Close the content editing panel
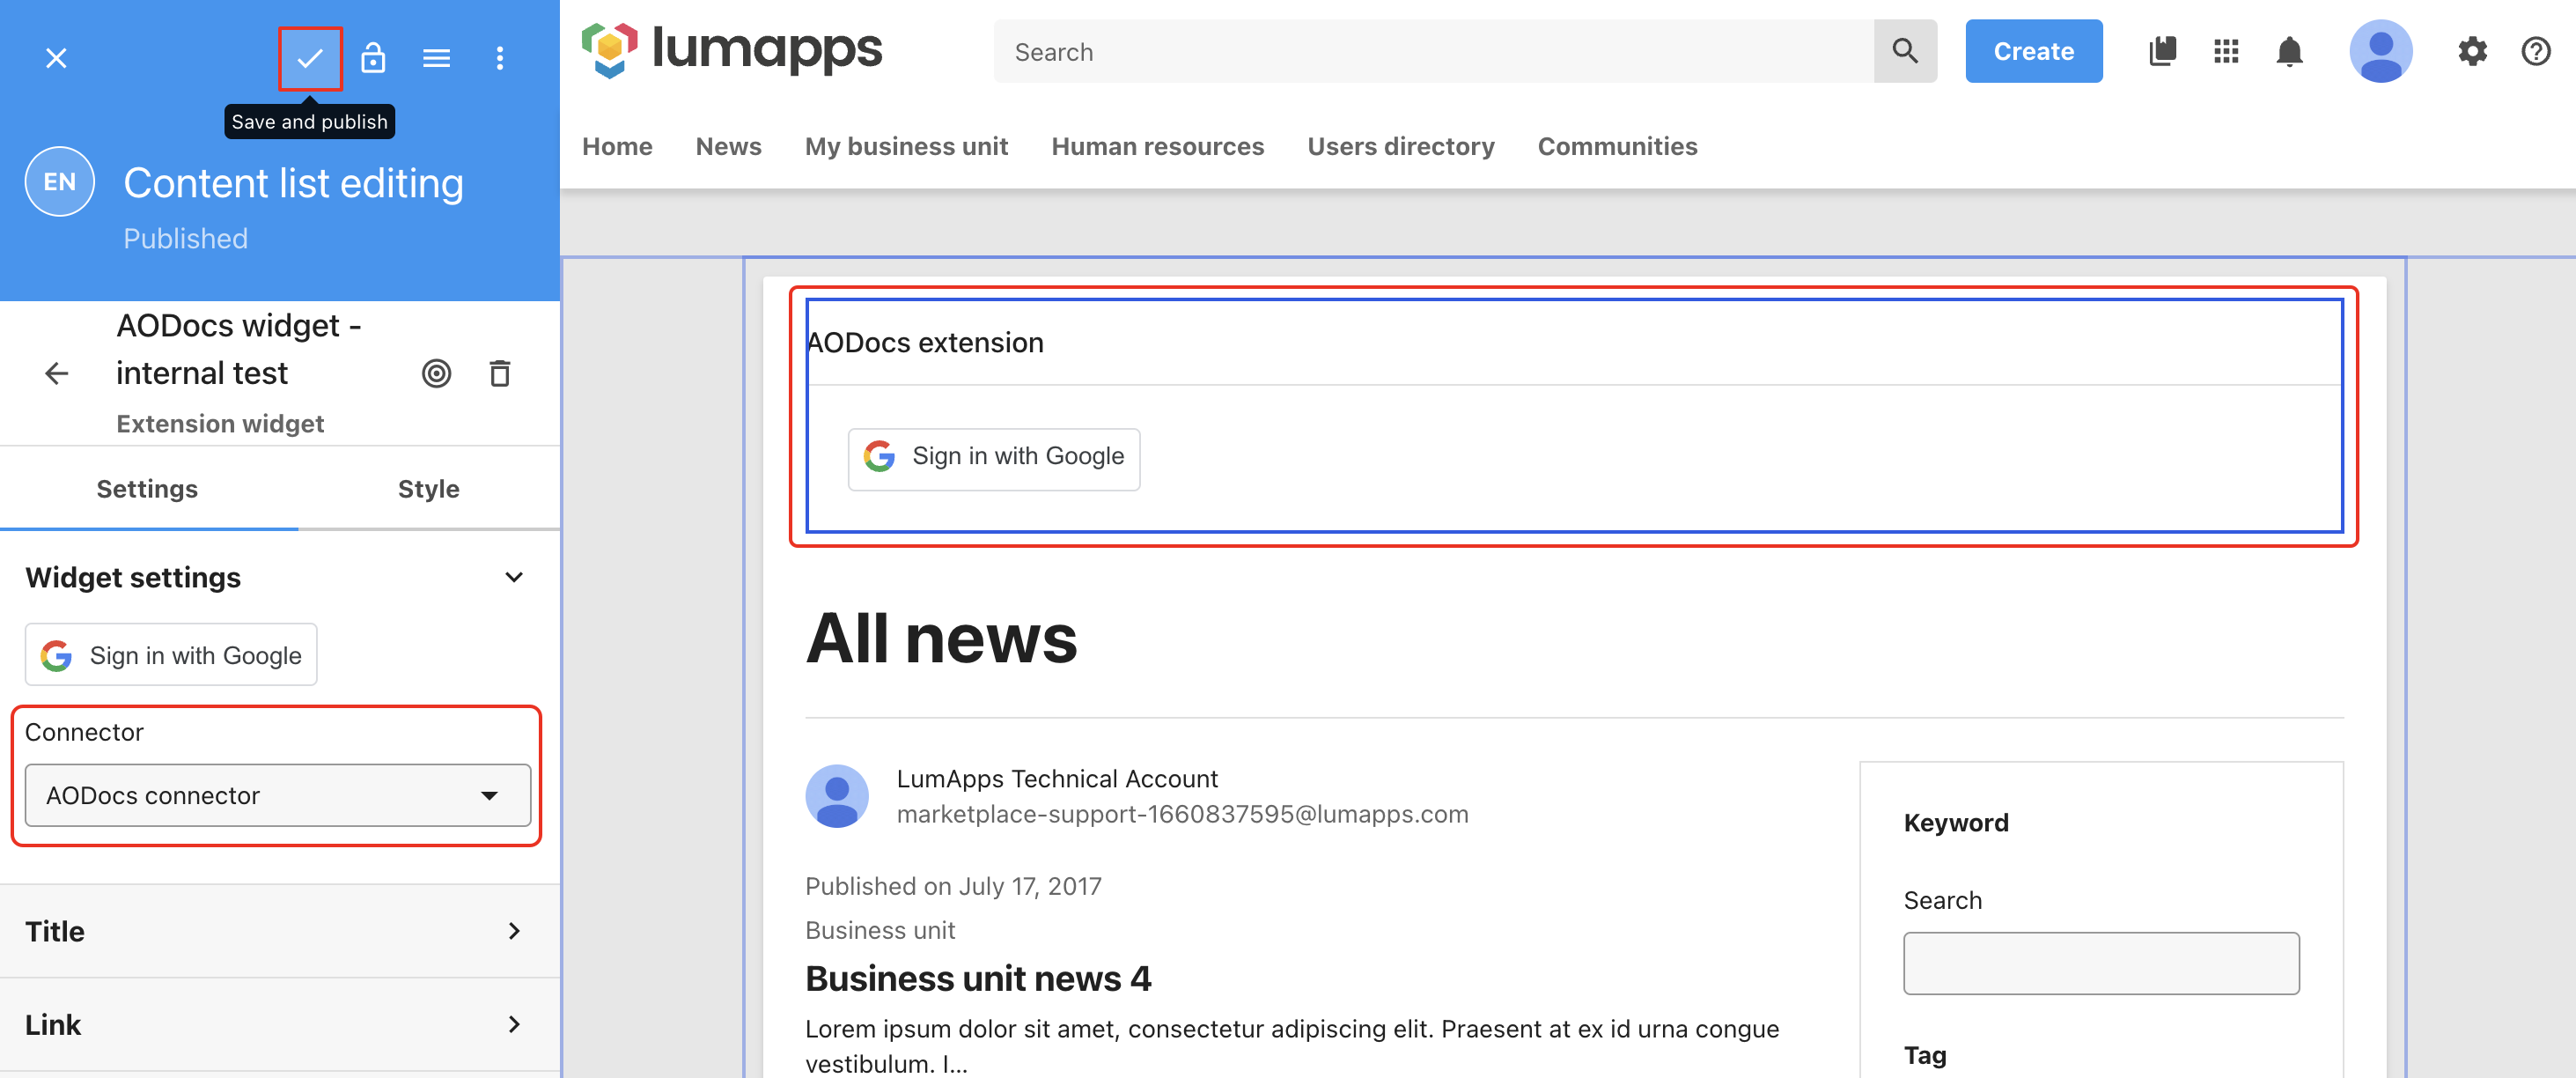The height and width of the screenshot is (1078, 2576). click(56, 58)
